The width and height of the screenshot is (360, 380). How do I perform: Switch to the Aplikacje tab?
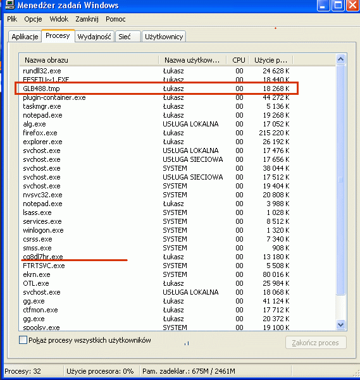coord(25,37)
